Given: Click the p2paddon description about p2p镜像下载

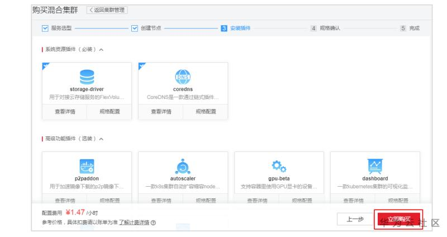Looking at the screenshot, I should click(x=87, y=187).
